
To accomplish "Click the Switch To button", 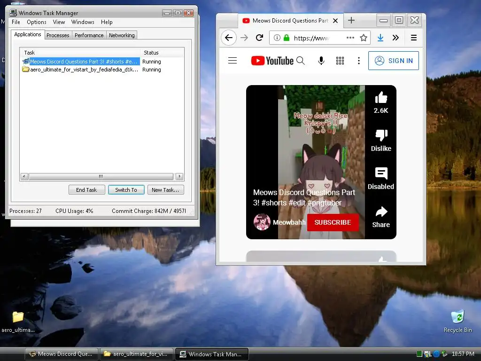I will [x=126, y=190].
